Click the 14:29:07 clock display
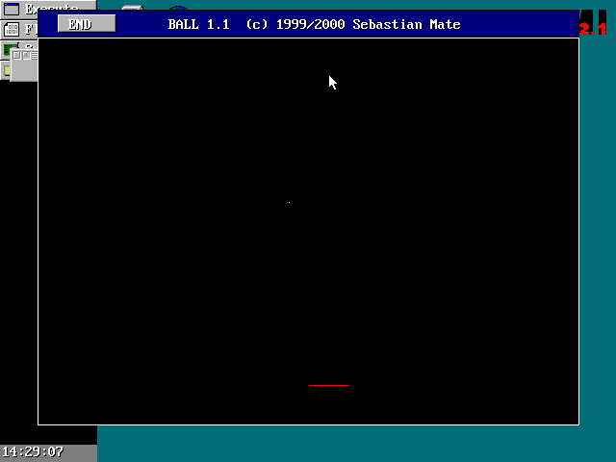 pyautogui.click(x=34, y=451)
